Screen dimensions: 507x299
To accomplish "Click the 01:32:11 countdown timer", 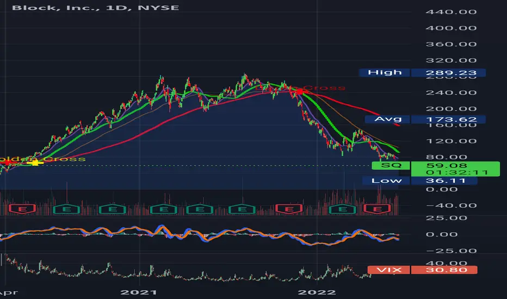I will click(x=456, y=173).
